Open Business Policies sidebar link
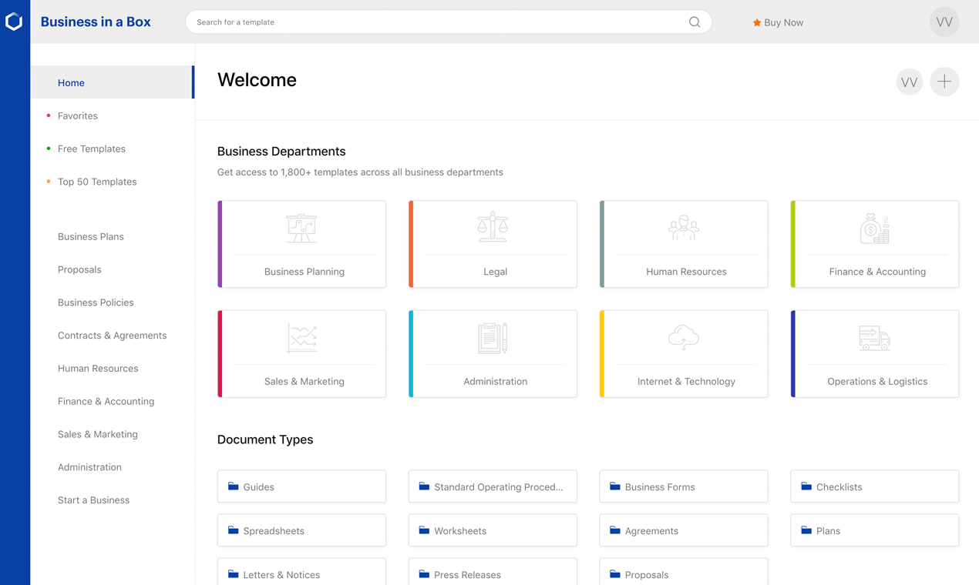 coord(96,303)
